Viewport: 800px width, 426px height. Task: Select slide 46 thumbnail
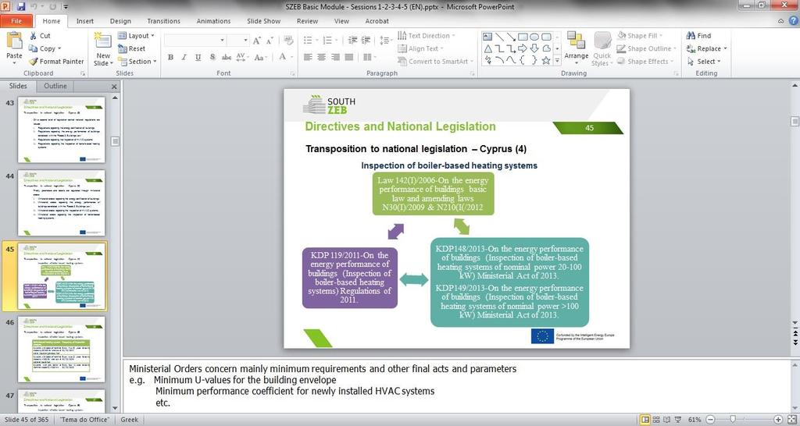point(61,349)
